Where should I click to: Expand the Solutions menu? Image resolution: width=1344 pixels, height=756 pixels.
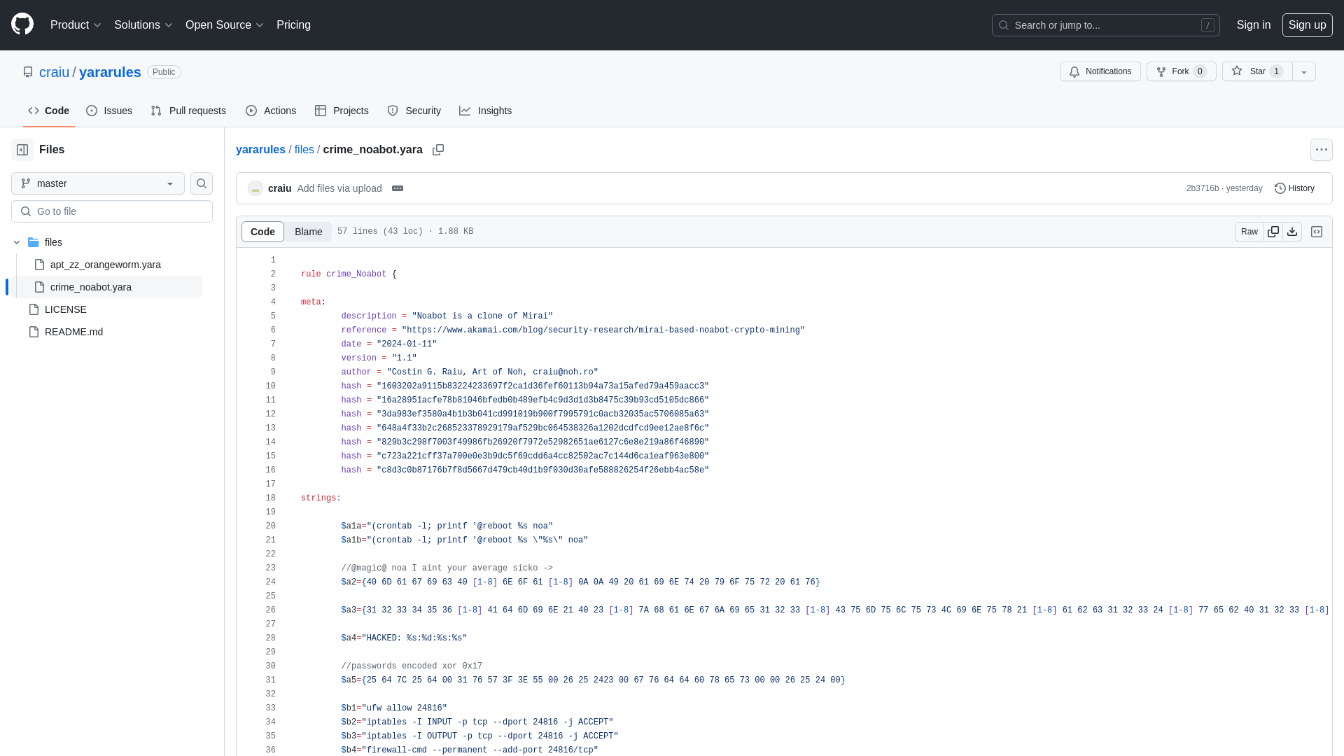[143, 24]
